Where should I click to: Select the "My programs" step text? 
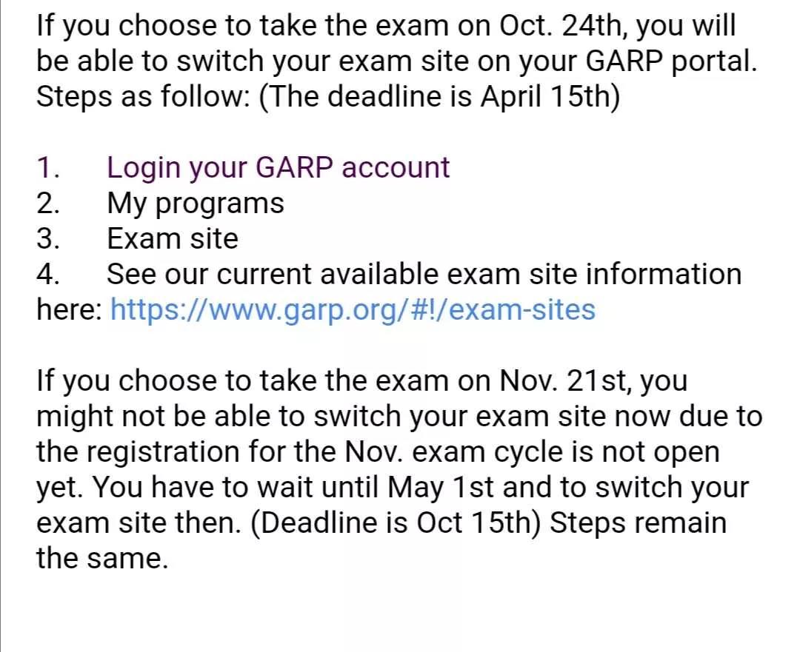(x=196, y=204)
